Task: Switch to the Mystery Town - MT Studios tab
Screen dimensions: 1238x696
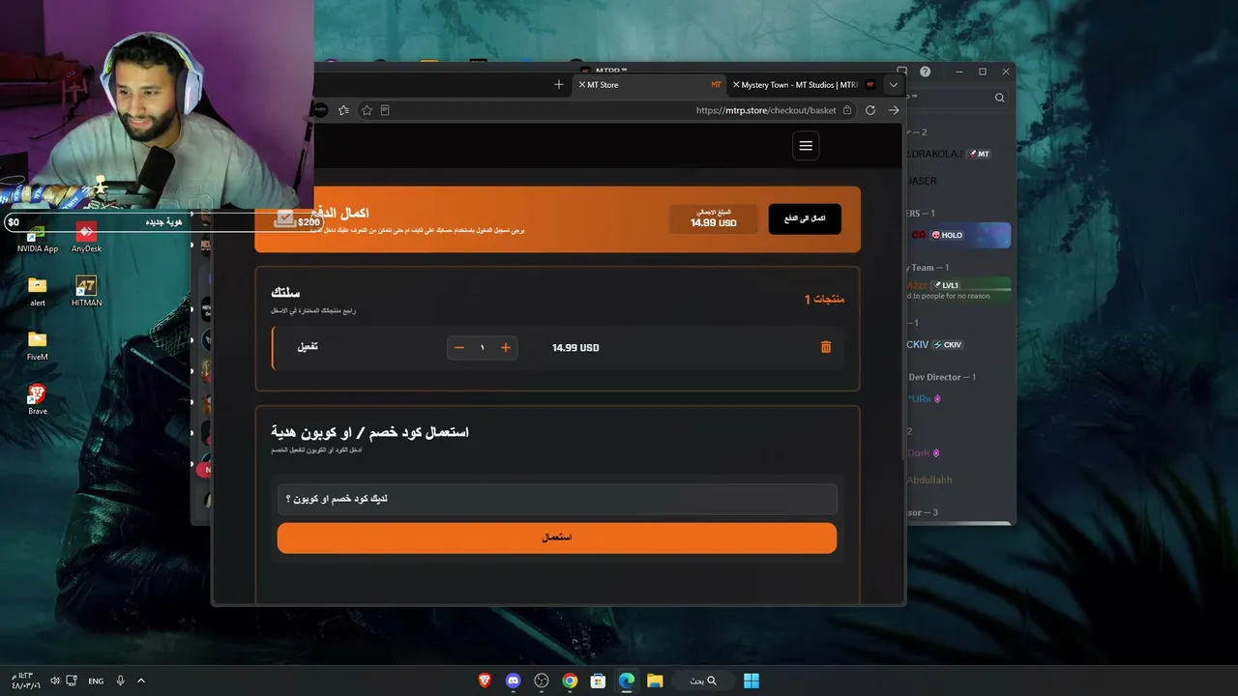Action: [x=805, y=85]
